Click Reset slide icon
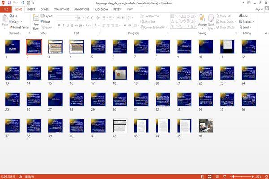 43,22
